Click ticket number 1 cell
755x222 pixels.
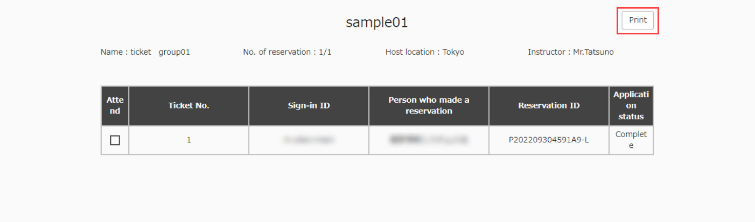pos(188,140)
